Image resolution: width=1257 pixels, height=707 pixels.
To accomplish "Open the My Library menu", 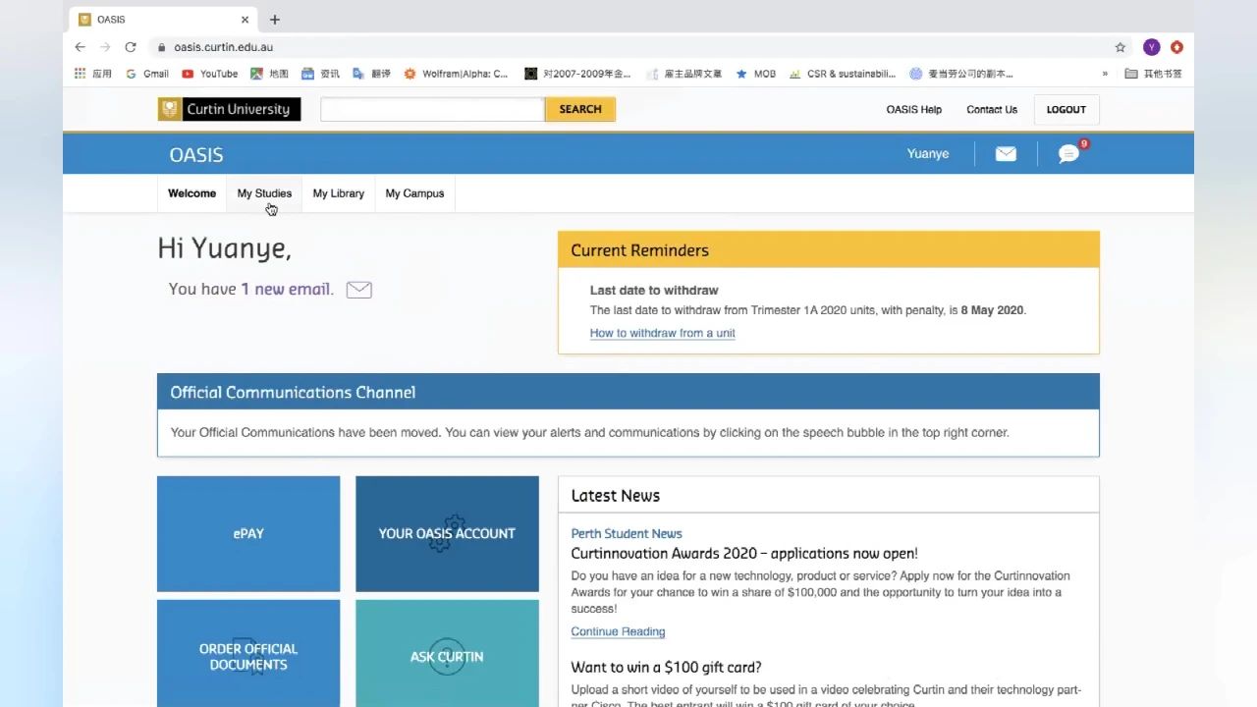I will pyautogui.click(x=338, y=193).
